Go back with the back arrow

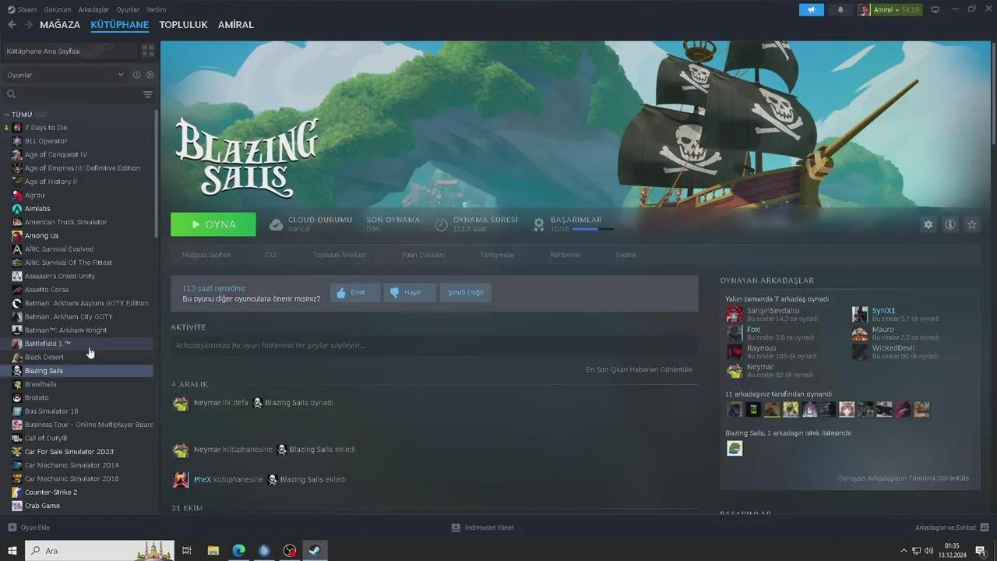(12, 25)
